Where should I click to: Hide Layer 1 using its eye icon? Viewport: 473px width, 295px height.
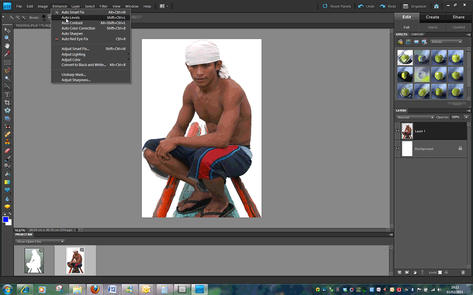pyautogui.click(x=397, y=131)
